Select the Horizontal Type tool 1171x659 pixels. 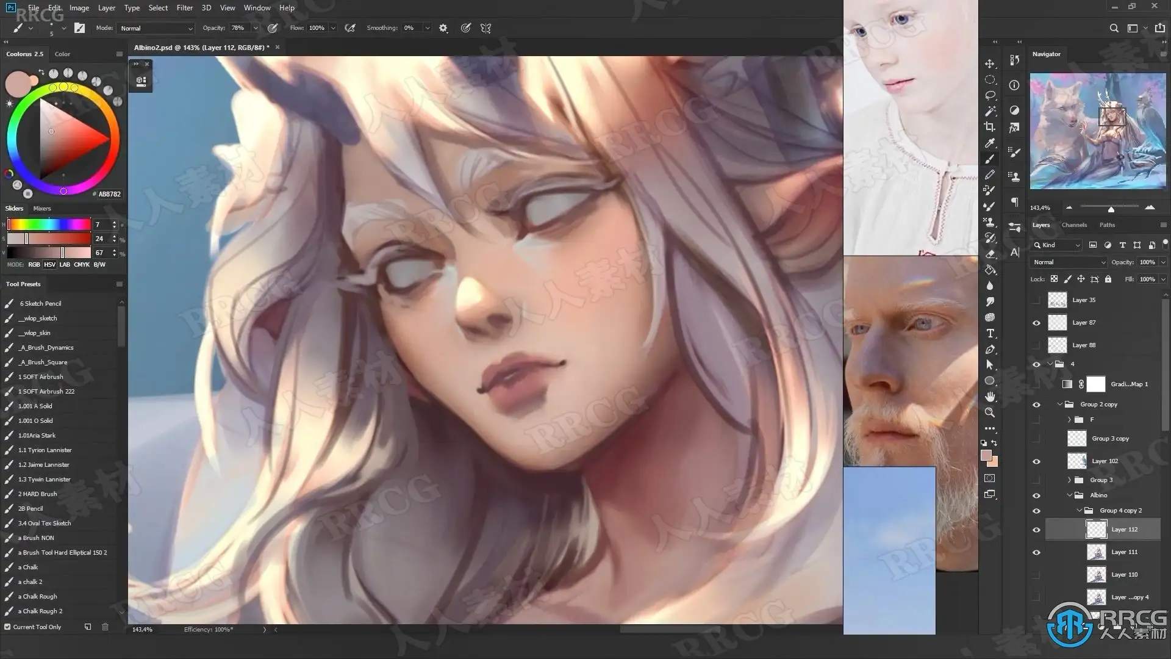coord(990,333)
